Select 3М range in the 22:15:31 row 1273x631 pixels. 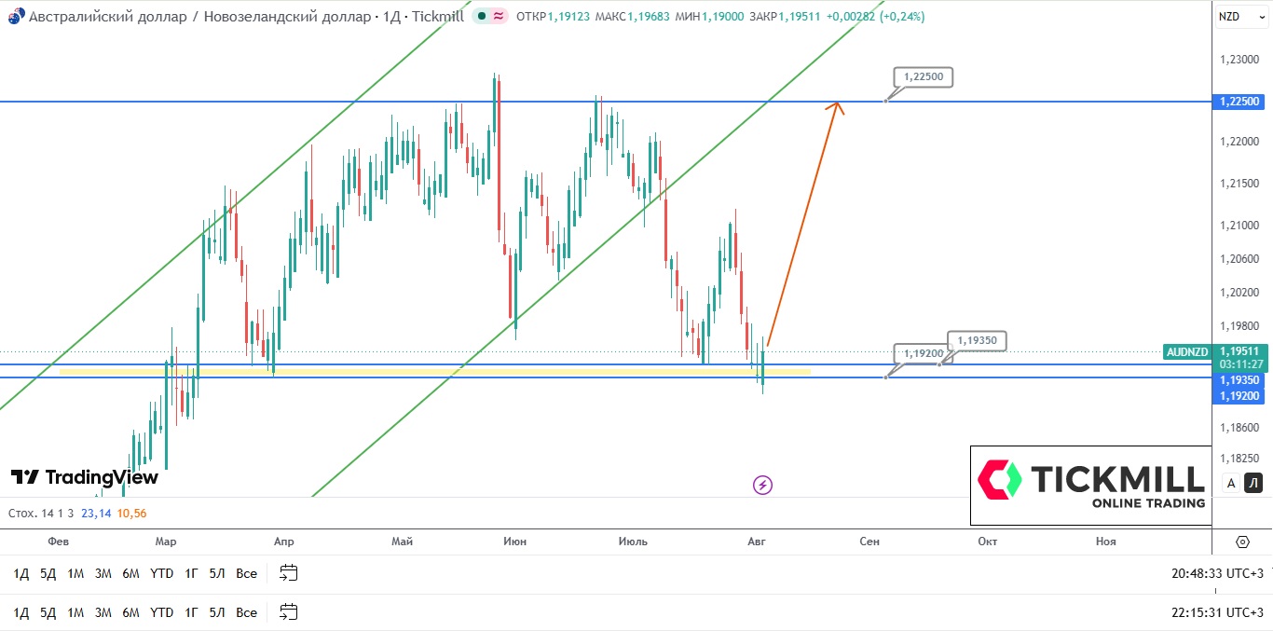tap(103, 612)
